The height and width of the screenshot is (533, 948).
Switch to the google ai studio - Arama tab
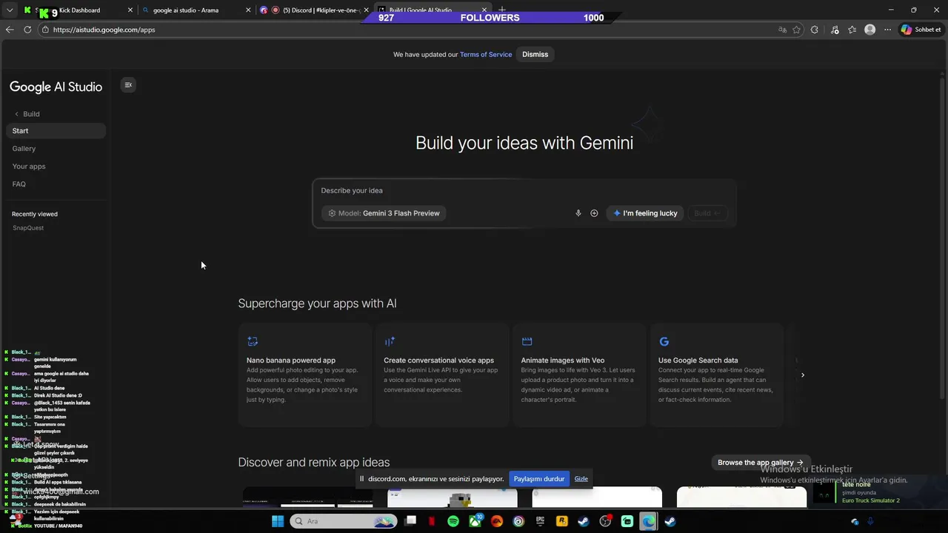pos(196,10)
